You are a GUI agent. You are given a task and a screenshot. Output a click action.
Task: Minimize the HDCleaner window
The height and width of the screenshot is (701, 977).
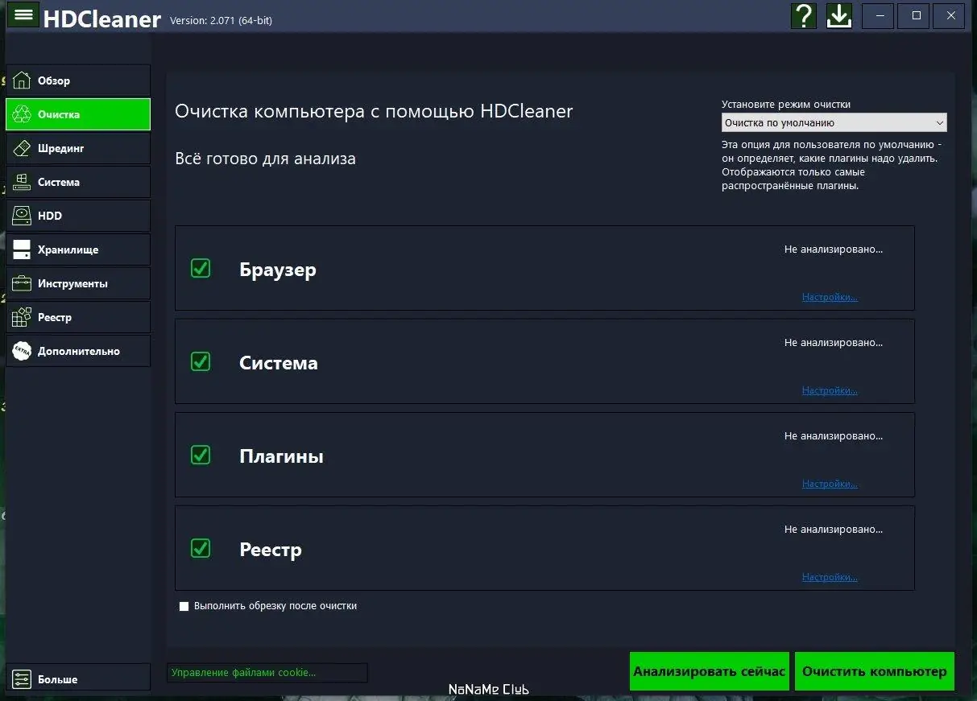pos(878,15)
